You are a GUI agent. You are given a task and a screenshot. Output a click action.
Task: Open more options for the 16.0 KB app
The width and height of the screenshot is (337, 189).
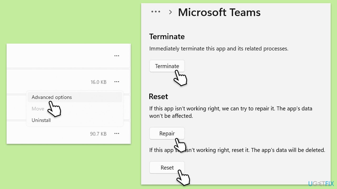pyautogui.click(x=117, y=82)
